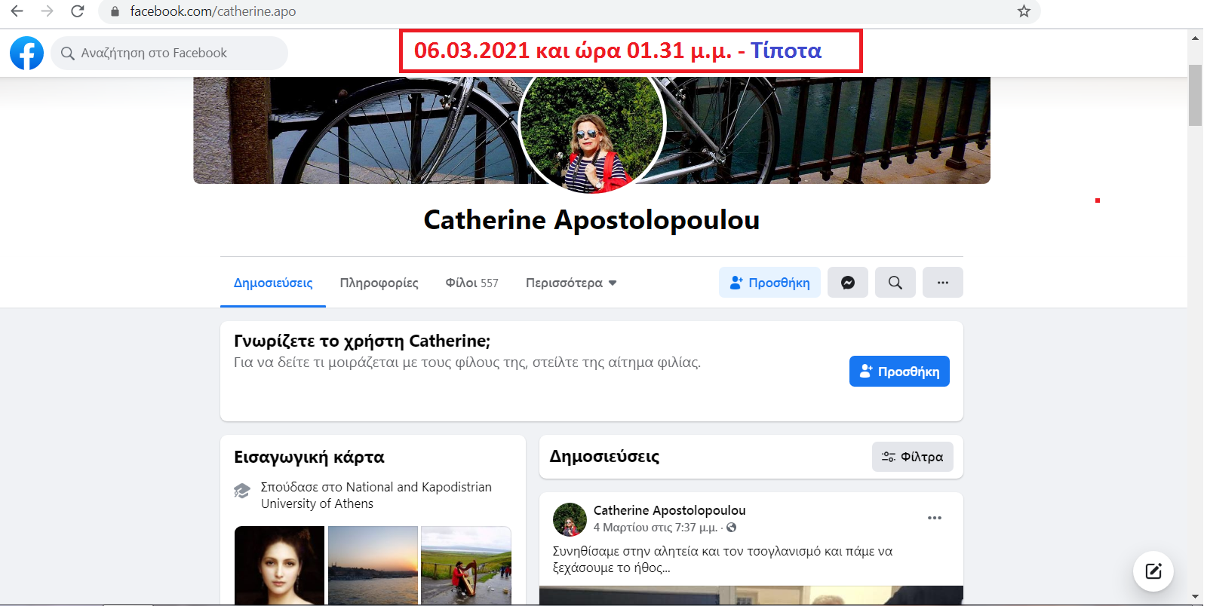
Task: Expand the Περισσότερα dropdown
Action: (x=571, y=283)
